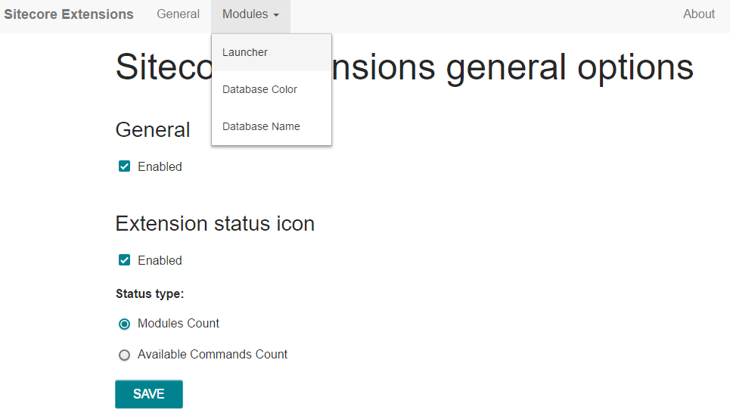730x419 pixels.
Task: Open the Database Name module entry
Action: pos(272,126)
